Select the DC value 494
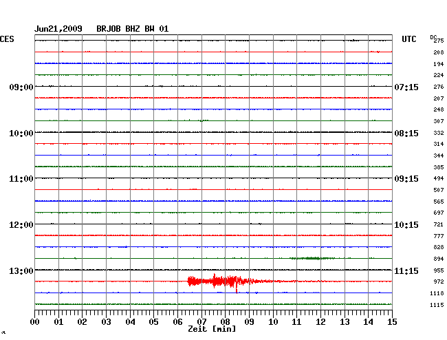The height and width of the screenshot is (340, 447). (x=439, y=178)
